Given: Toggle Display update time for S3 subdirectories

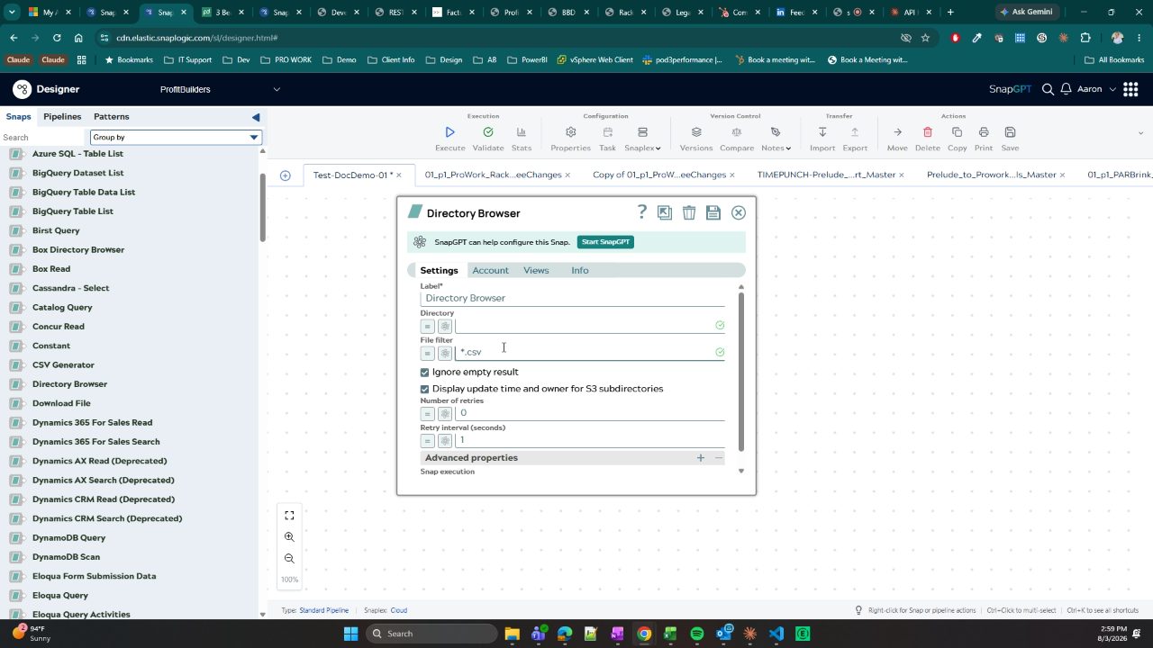Looking at the screenshot, I should point(425,389).
